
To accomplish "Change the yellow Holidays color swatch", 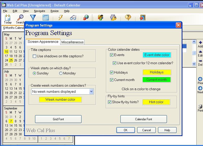I will pos(157,72).
